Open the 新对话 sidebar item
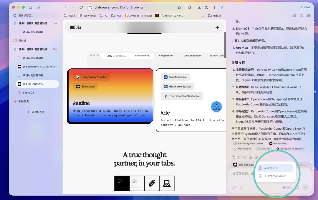Viewport: 318px width, 200px height. tap(36, 41)
